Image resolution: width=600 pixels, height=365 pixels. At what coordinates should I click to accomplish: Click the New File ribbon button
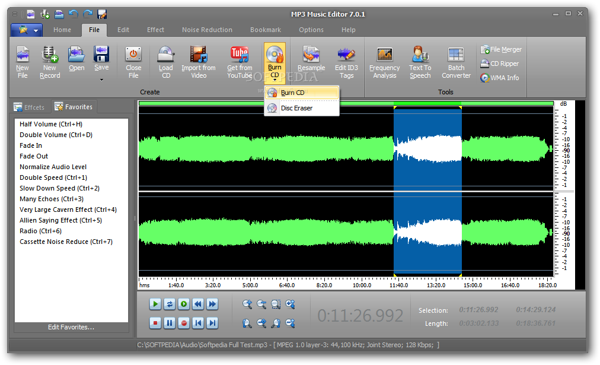(x=23, y=62)
